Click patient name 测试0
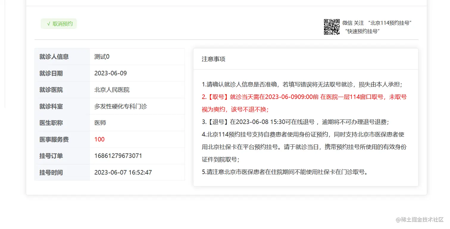This screenshot has width=450, height=229. pyautogui.click(x=102, y=57)
